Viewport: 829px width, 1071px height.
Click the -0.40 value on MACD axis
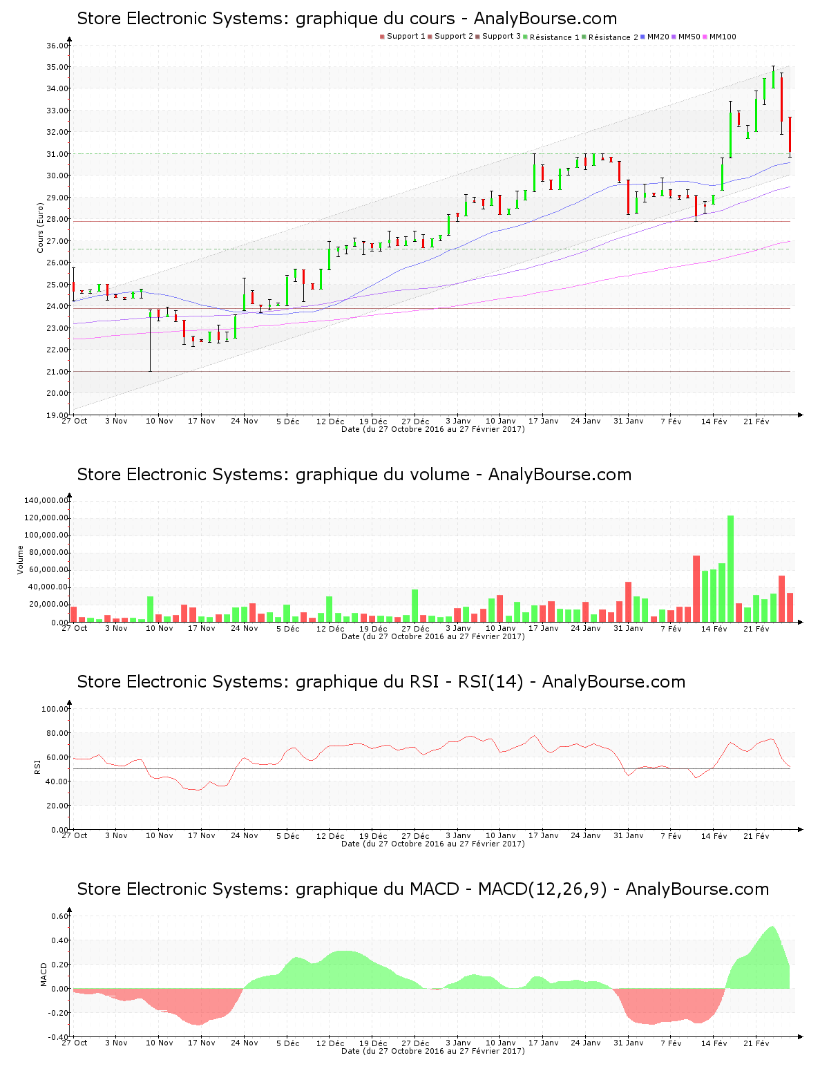coord(59,1037)
